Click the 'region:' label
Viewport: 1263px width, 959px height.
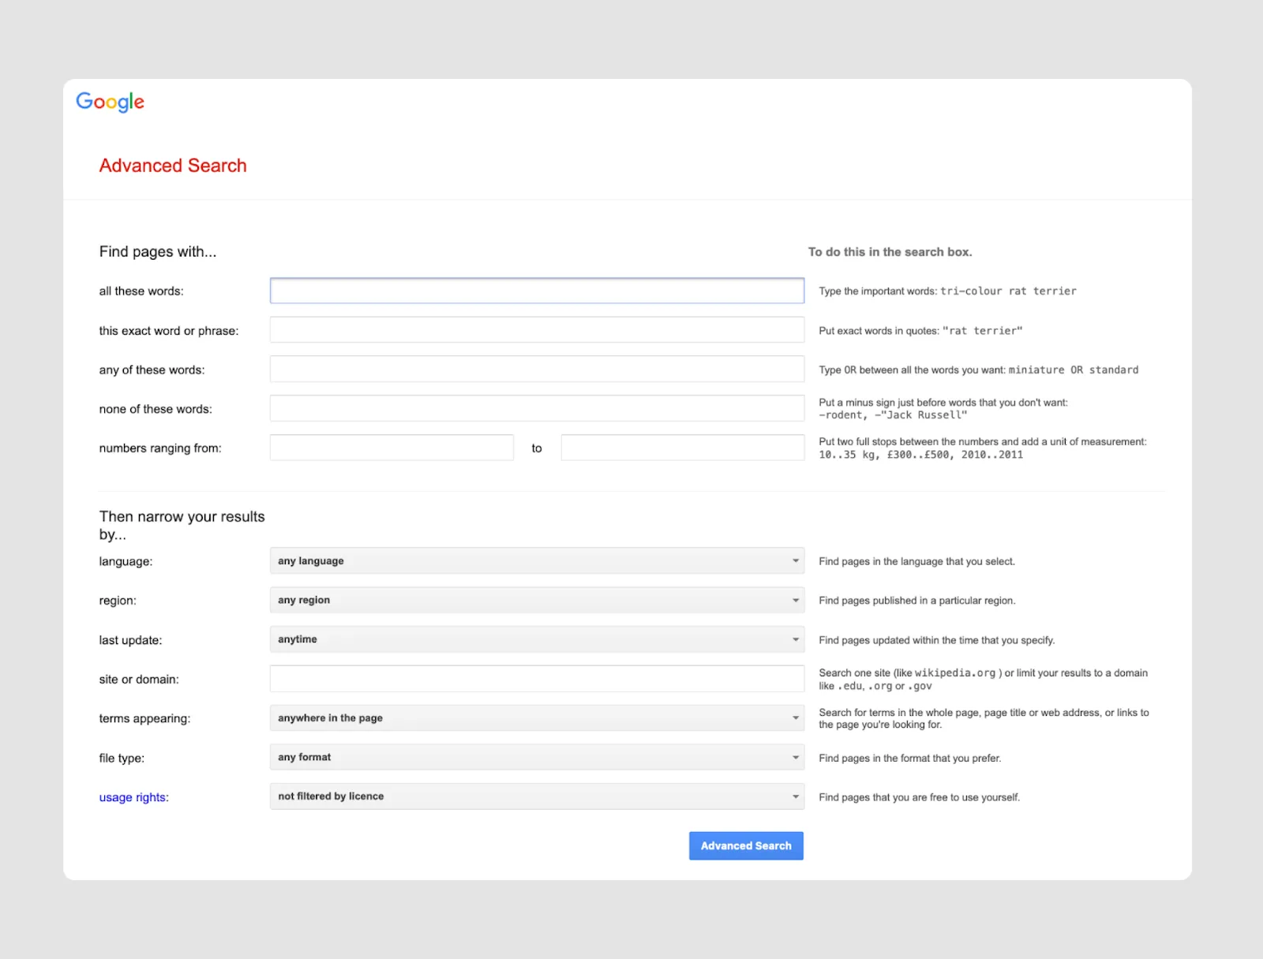[118, 601]
